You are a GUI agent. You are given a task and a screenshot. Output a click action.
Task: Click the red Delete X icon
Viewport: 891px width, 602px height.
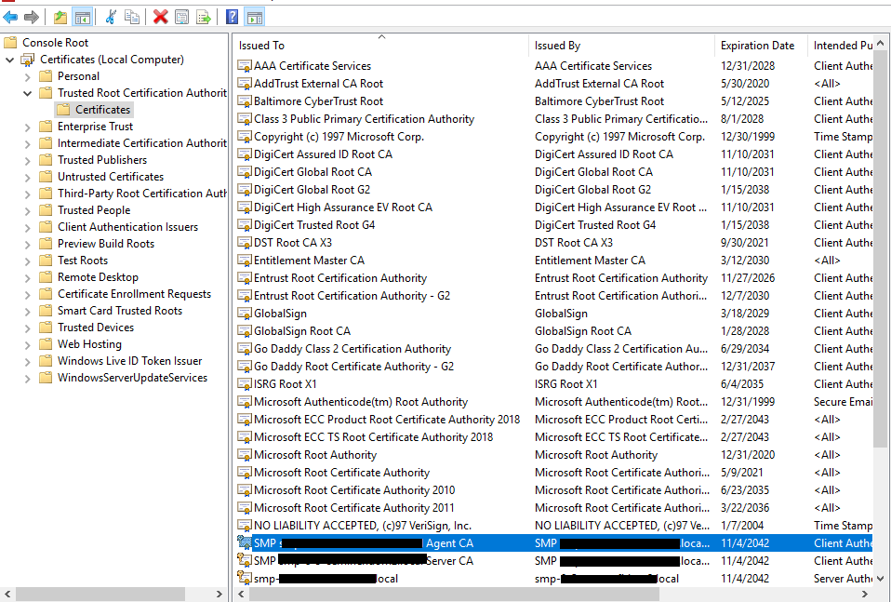click(160, 17)
